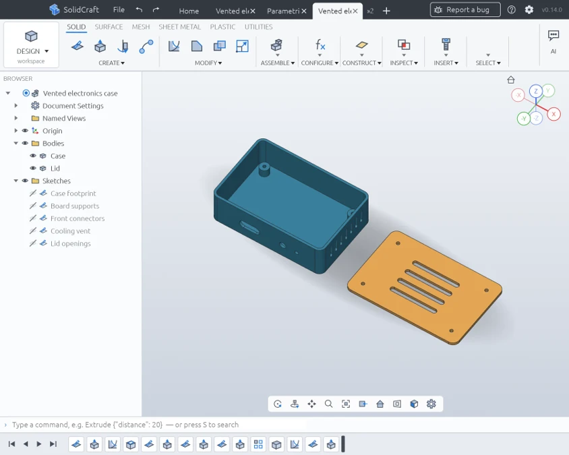Open the UTILITIES ribbon tab
Viewport: 569px width, 455px height.
[x=258, y=27]
